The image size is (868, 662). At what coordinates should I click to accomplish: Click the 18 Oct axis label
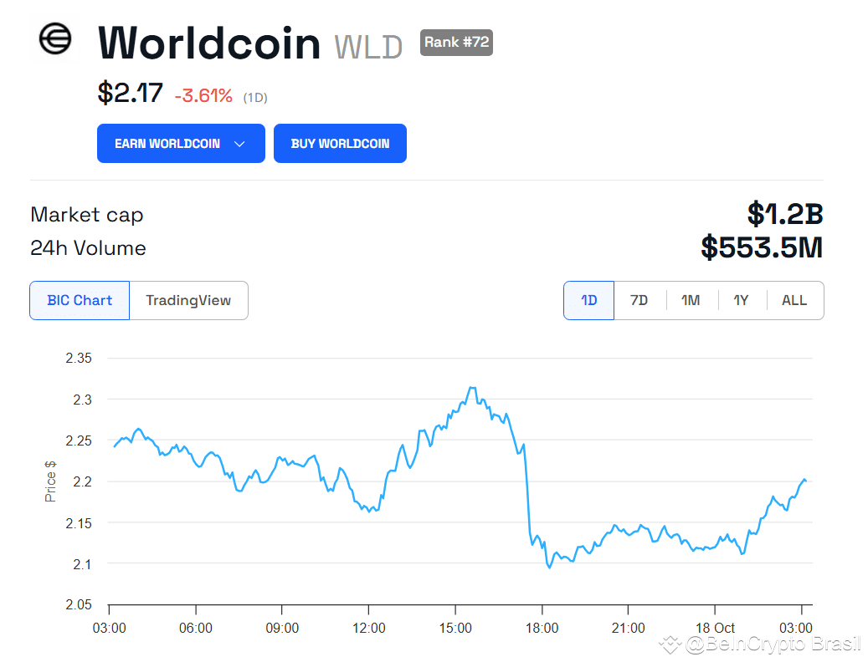(x=715, y=628)
